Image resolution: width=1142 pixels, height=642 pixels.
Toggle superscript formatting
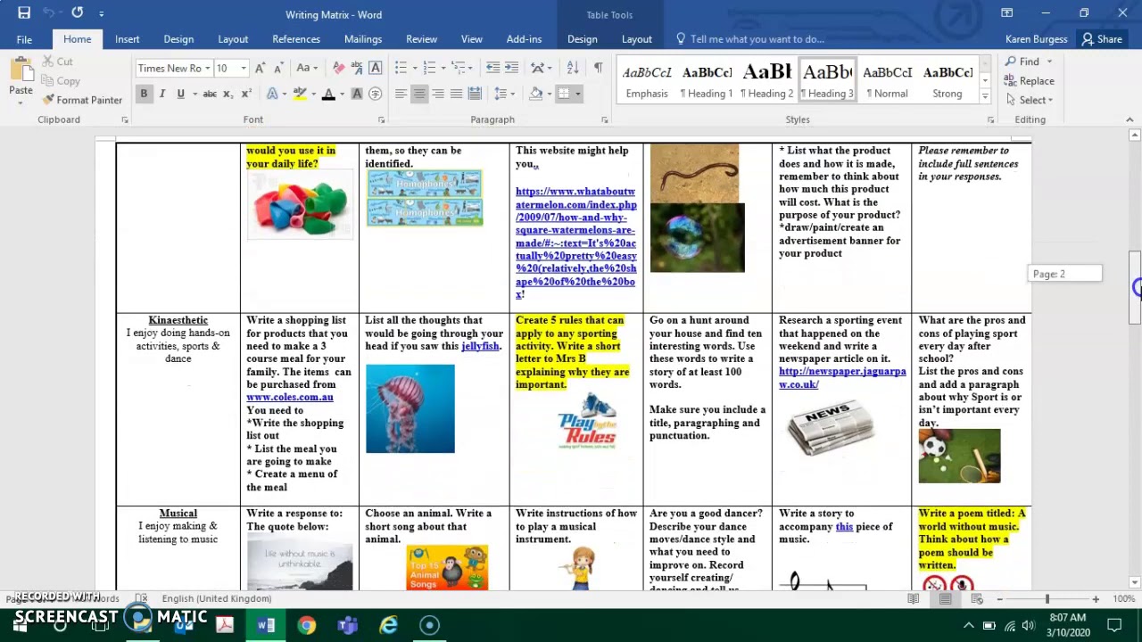246,94
